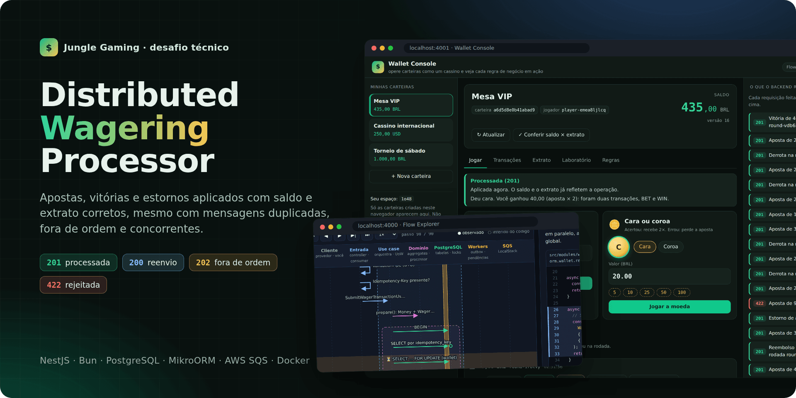Click the Cliente lane header in Flow Explorer
The image size is (796, 398).
(x=329, y=253)
